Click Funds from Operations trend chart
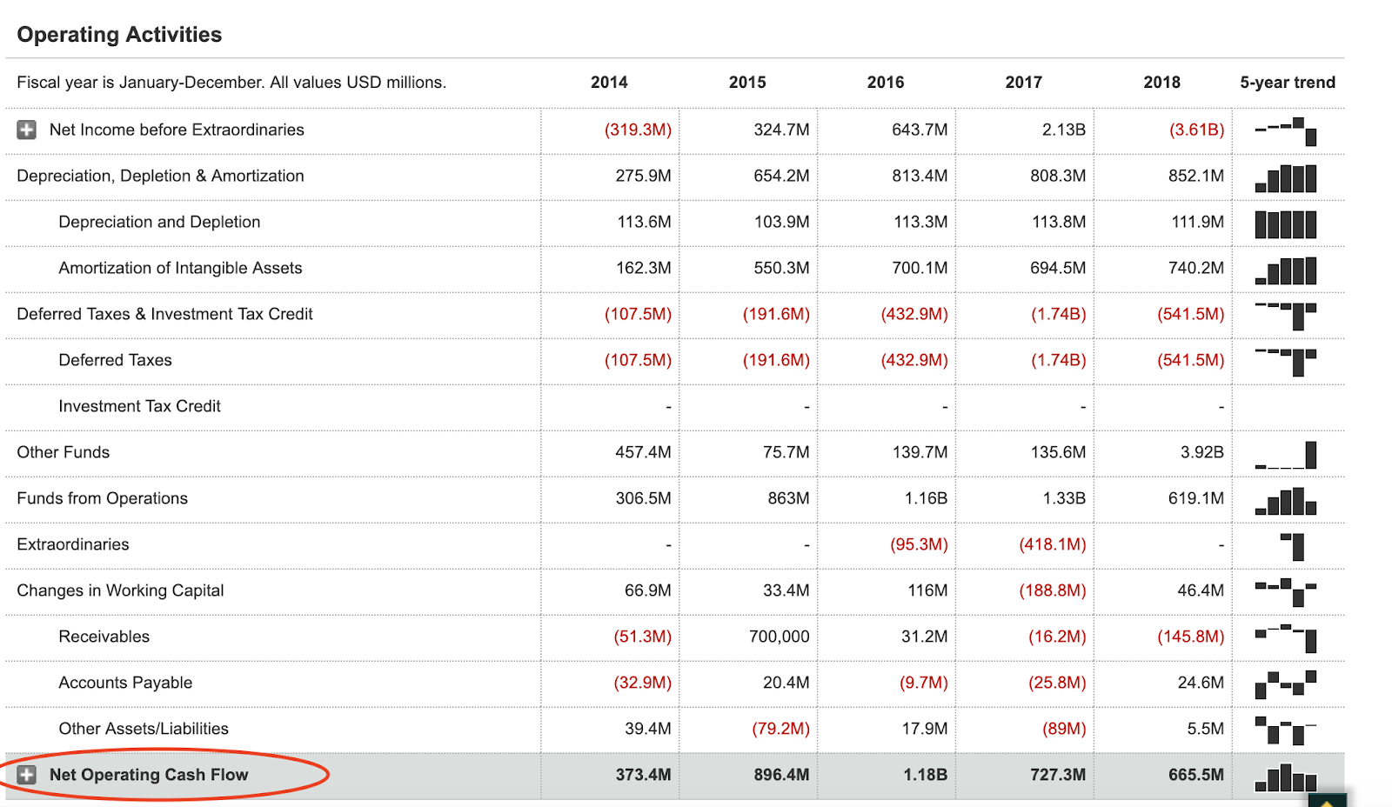The height and width of the screenshot is (807, 1392). [1286, 501]
